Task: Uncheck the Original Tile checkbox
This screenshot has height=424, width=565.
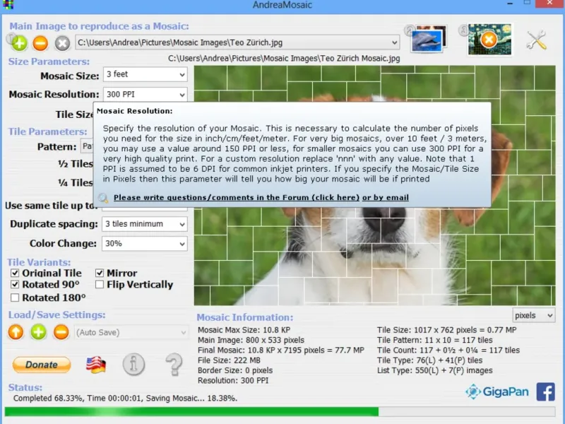Action: pyautogui.click(x=15, y=273)
